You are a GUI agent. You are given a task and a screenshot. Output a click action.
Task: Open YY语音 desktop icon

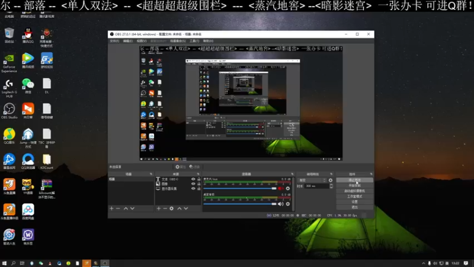click(28, 186)
